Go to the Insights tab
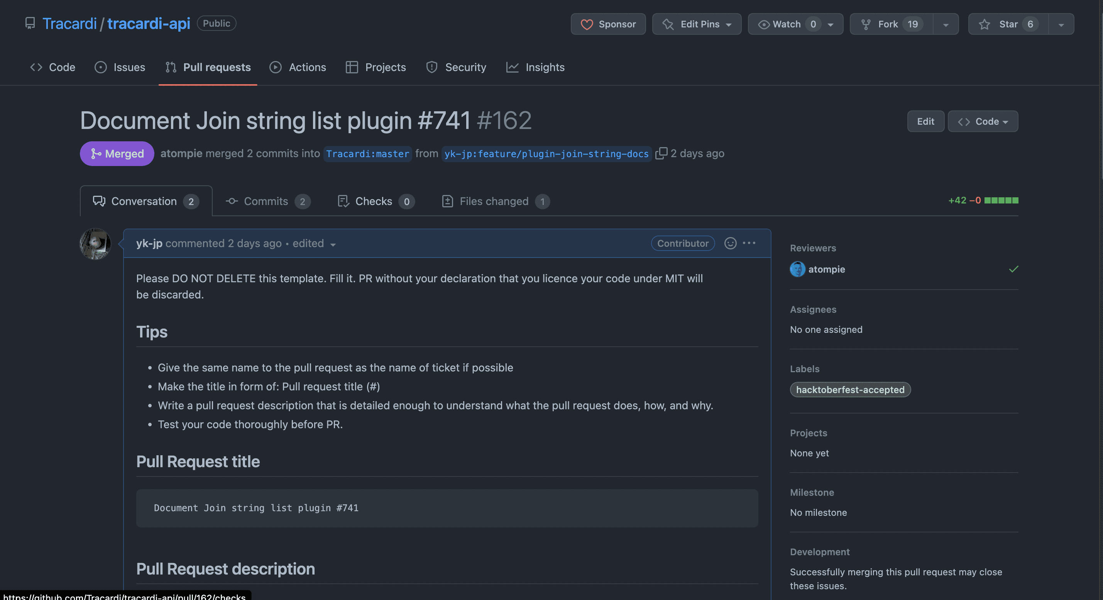The width and height of the screenshot is (1103, 600). [x=535, y=67]
